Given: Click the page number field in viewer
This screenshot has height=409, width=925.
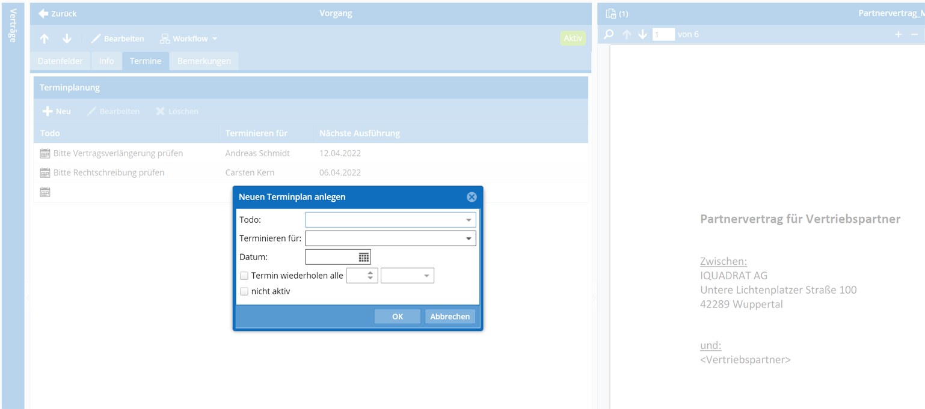Looking at the screenshot, I should tap(663, 34).
